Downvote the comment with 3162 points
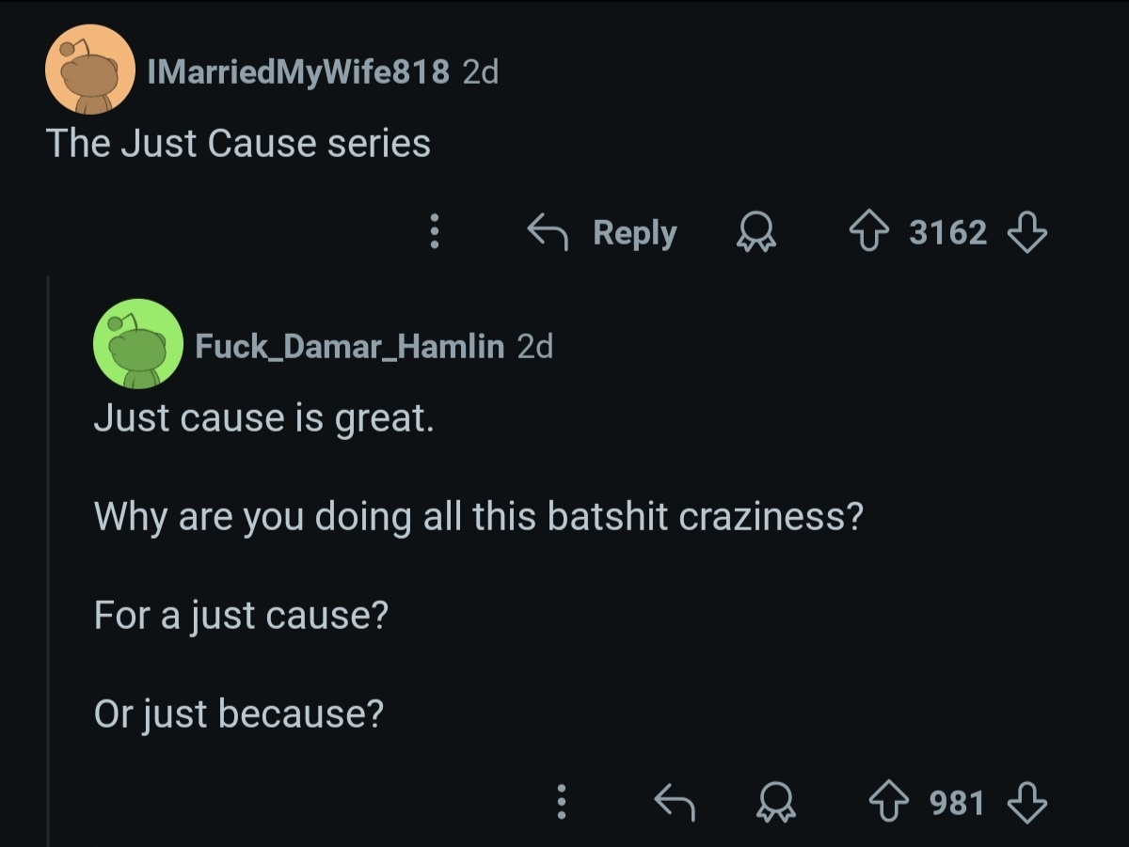This screenshot has width=1129, height=847. (x=1026, y=232)
